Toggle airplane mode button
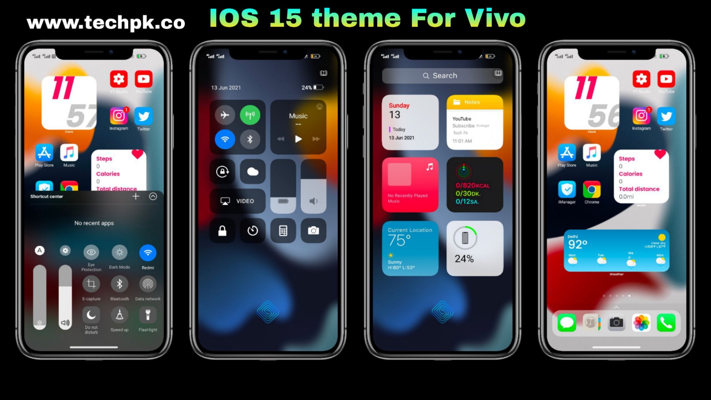This screenshot has width=711, height=400. [x=224, y=114]
